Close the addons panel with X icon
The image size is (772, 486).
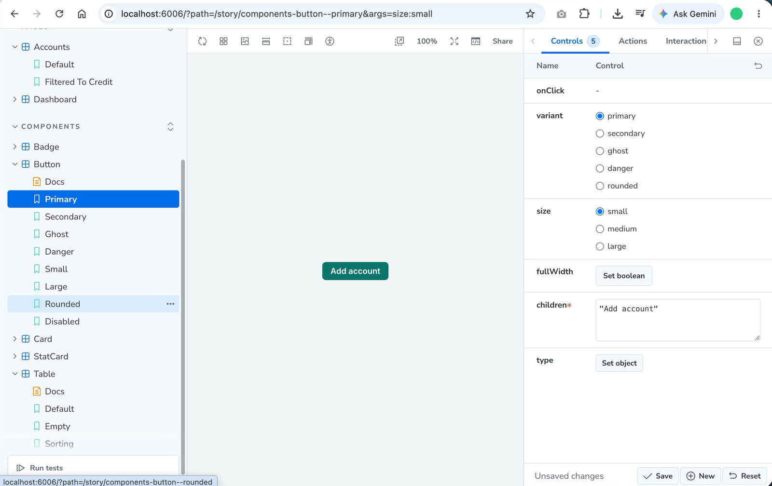pyautogui.click(x=758, y=41)
